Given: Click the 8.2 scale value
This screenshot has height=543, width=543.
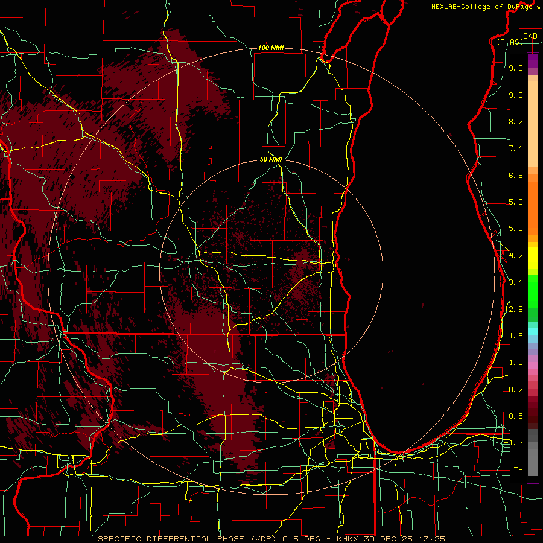Looking at the screenshot, I should coord(516,121).
